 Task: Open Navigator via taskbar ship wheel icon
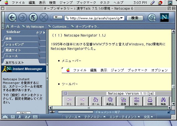(5, 117)
